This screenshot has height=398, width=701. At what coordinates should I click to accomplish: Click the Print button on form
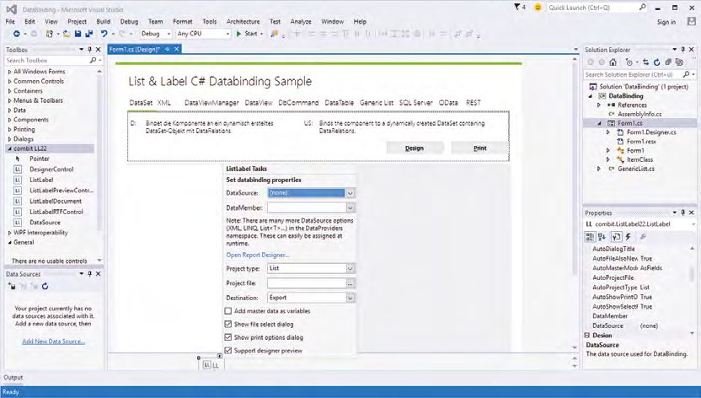point(479,148)
